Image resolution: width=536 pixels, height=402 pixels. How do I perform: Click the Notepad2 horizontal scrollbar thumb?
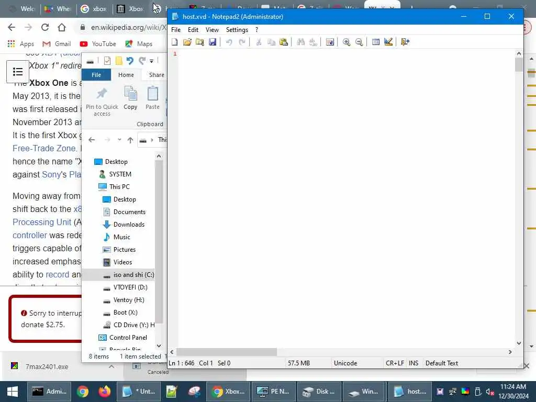pos(227,352)
